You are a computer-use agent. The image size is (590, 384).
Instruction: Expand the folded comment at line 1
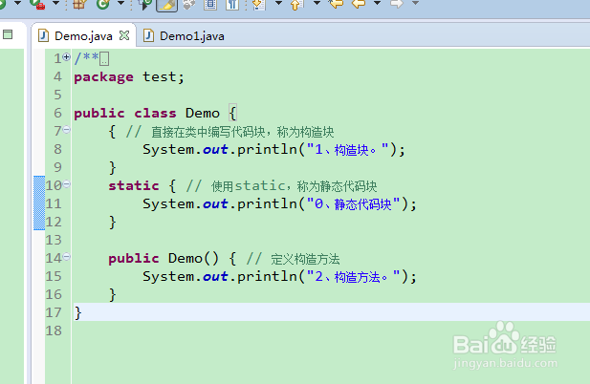tap(67, 56)
